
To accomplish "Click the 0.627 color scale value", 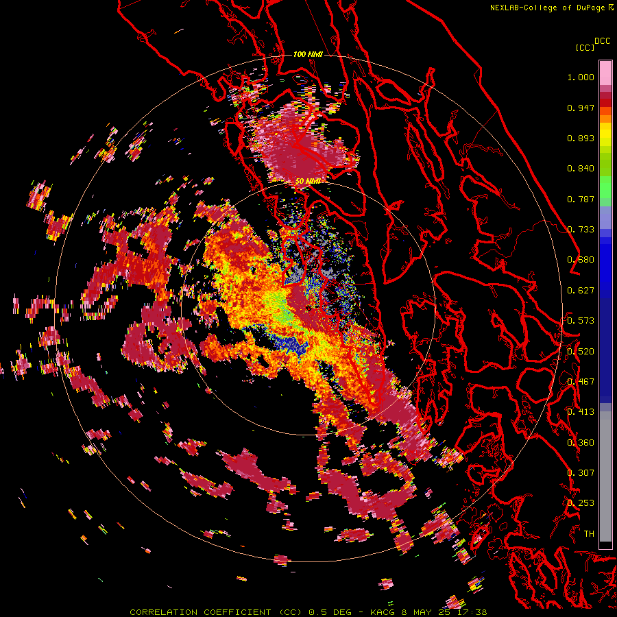I will tap(581, 291).
